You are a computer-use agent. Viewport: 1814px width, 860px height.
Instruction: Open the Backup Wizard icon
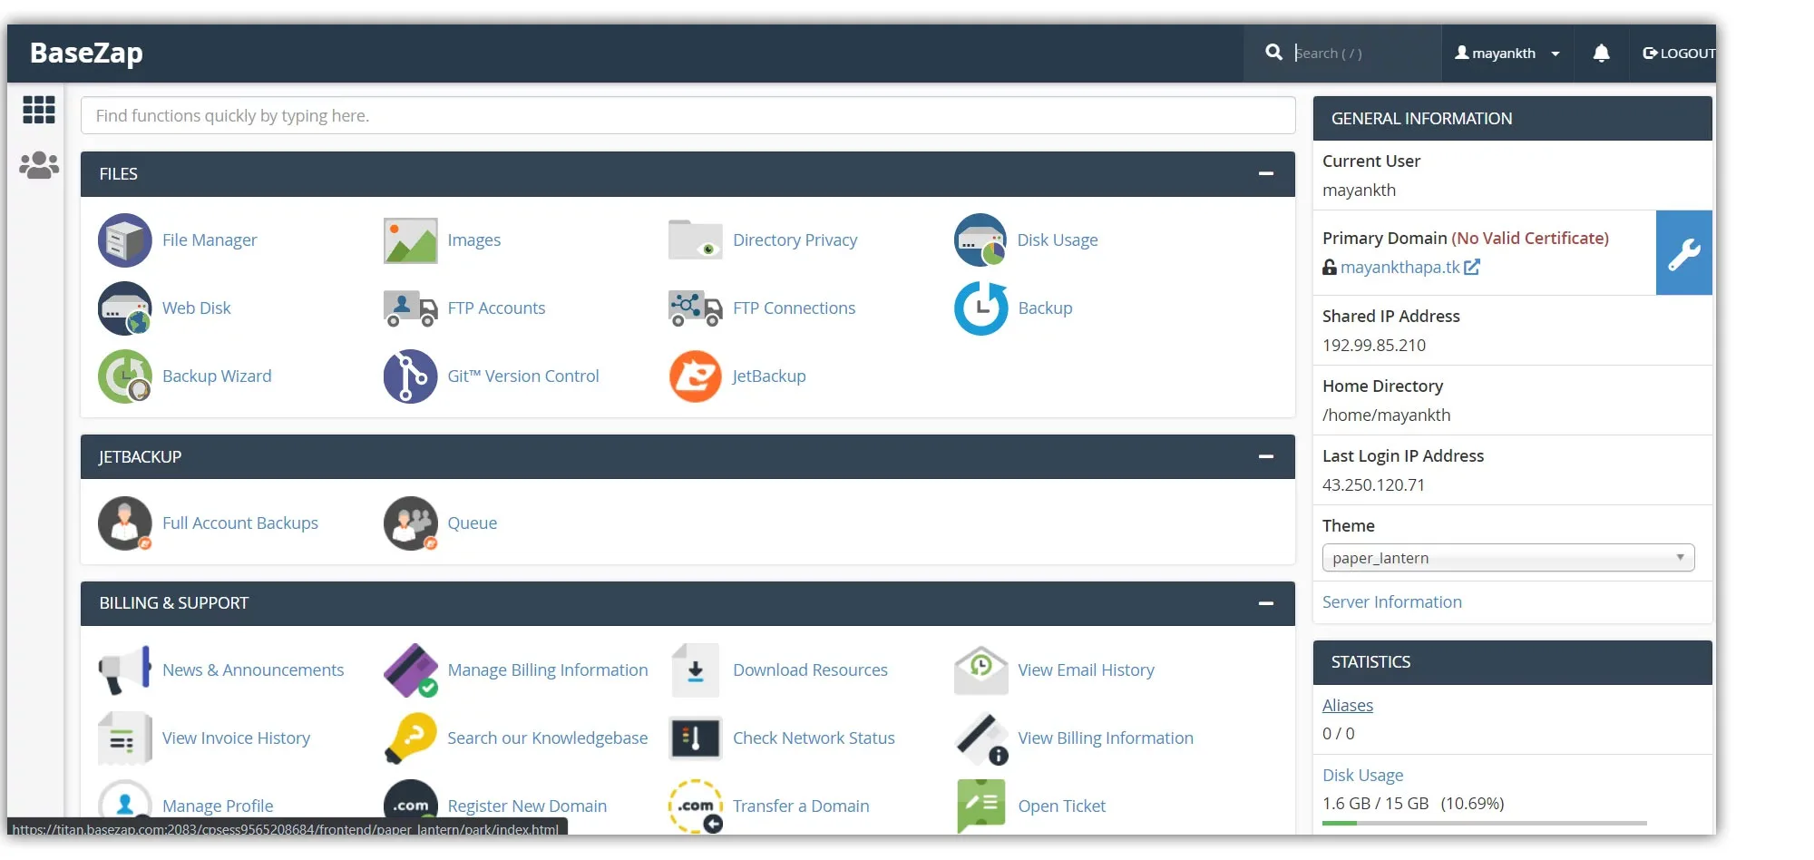pos(124,376)
